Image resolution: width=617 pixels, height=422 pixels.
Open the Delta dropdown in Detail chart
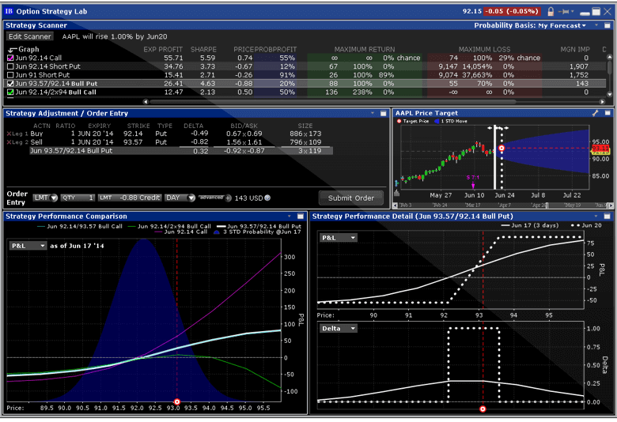[339, 329]
